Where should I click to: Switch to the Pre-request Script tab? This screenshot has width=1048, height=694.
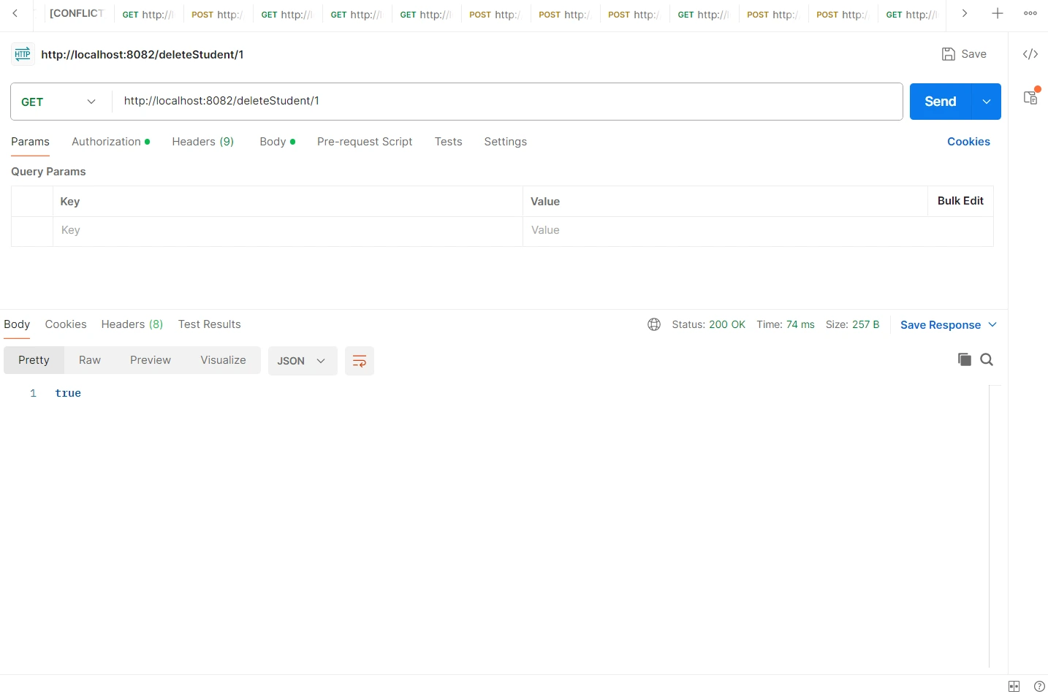point(365,141)
